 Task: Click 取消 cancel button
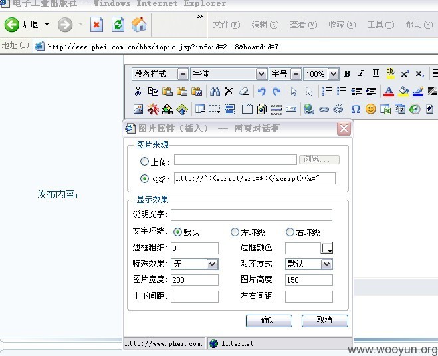[325, 321]
